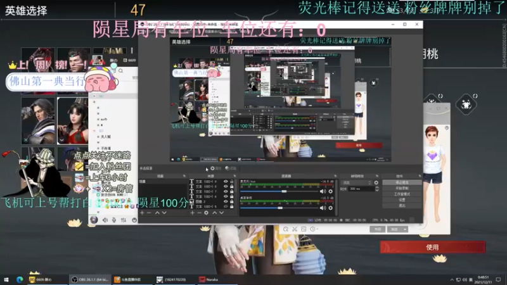Pop out the controls dock panel
The height and width of the screenshot is (285, 507).
point(420,176)
